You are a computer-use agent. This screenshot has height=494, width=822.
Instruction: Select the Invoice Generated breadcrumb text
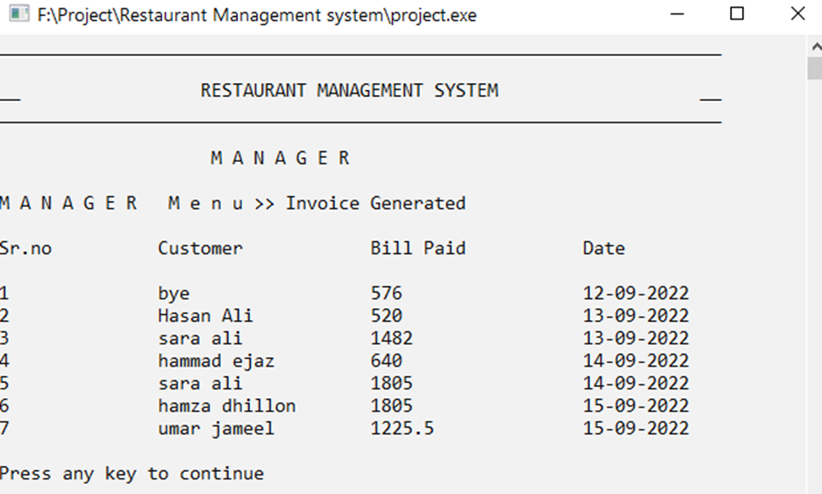coord(377,202)
